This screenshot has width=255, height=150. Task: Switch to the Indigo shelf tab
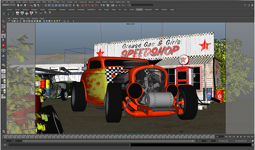pyautogui.click(x=172, y=9)
